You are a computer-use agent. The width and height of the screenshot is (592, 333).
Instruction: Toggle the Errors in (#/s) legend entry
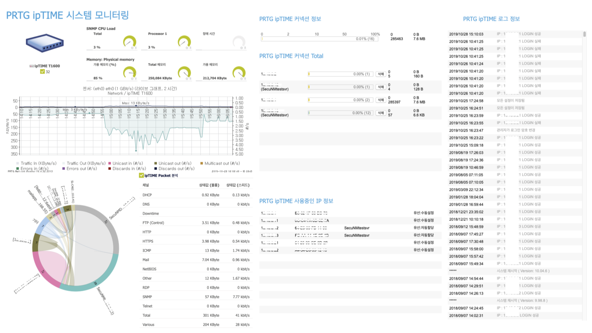(x=32, y=169)
